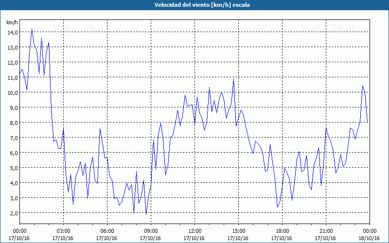389x243 pixels.
Task: Select the 2,0 y-axis value
Action: (14, 213)
